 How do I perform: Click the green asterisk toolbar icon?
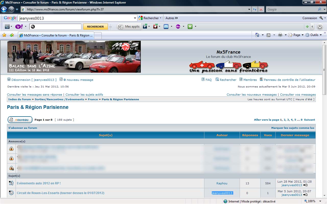tap(190, 27)
